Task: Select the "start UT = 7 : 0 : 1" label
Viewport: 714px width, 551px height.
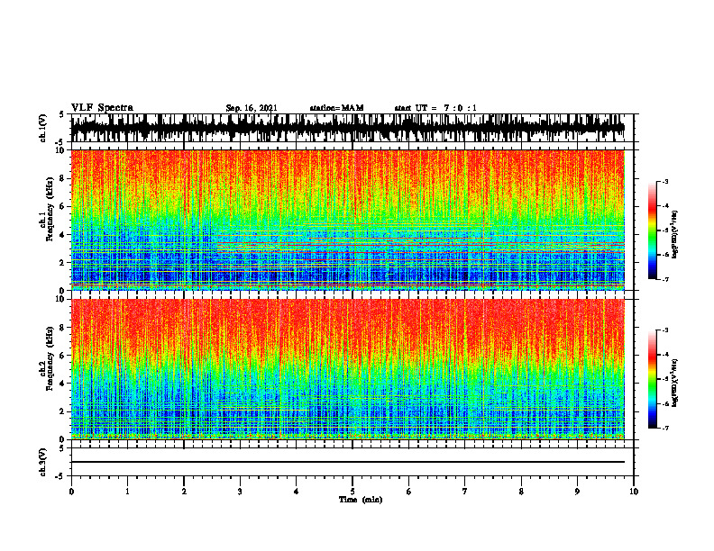Action: tap(435, 108)
